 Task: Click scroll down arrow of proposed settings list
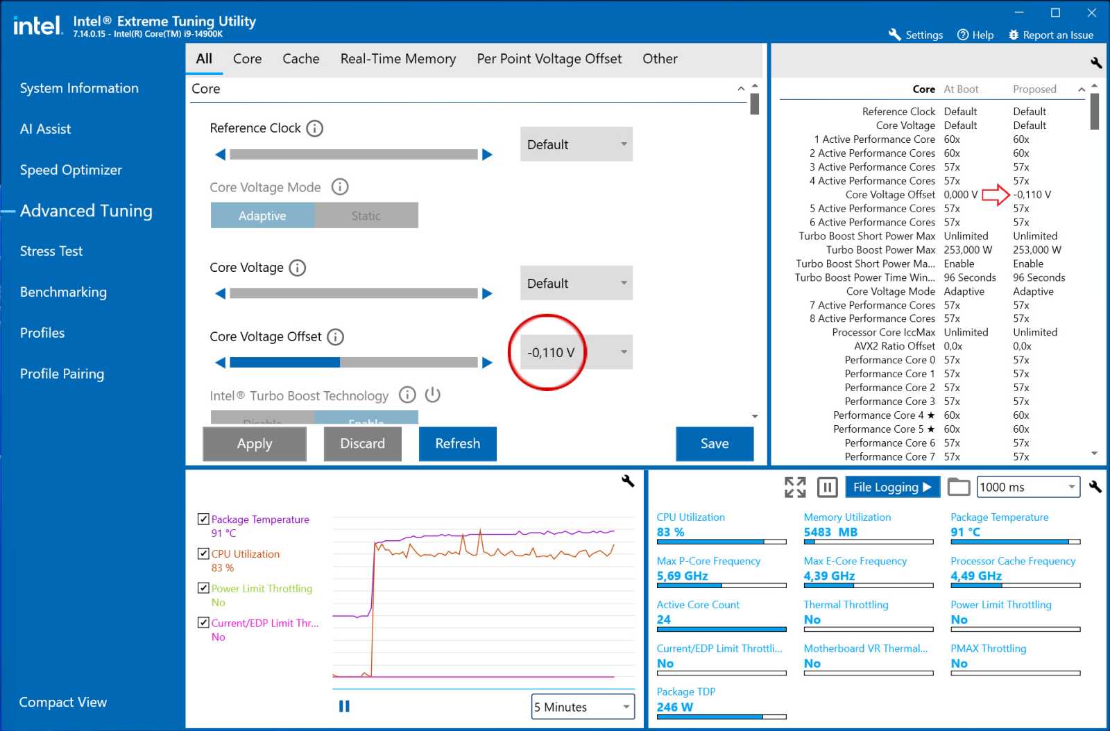[x=1095, y=454]
